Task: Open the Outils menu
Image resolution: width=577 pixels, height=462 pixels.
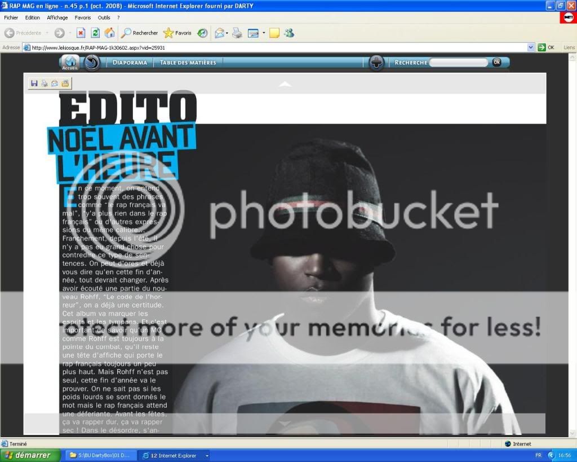Action: 104,17
